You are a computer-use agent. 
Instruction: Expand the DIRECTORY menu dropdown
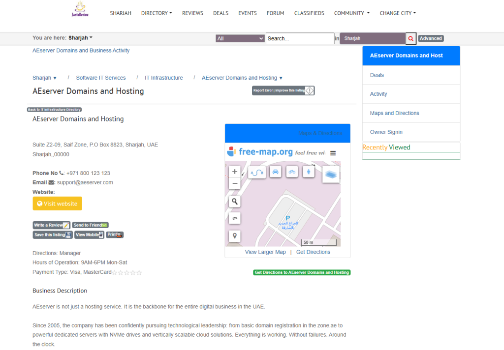pos(157,13)
